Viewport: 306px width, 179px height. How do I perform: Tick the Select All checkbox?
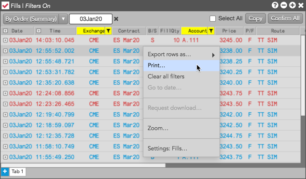[212, 18]
